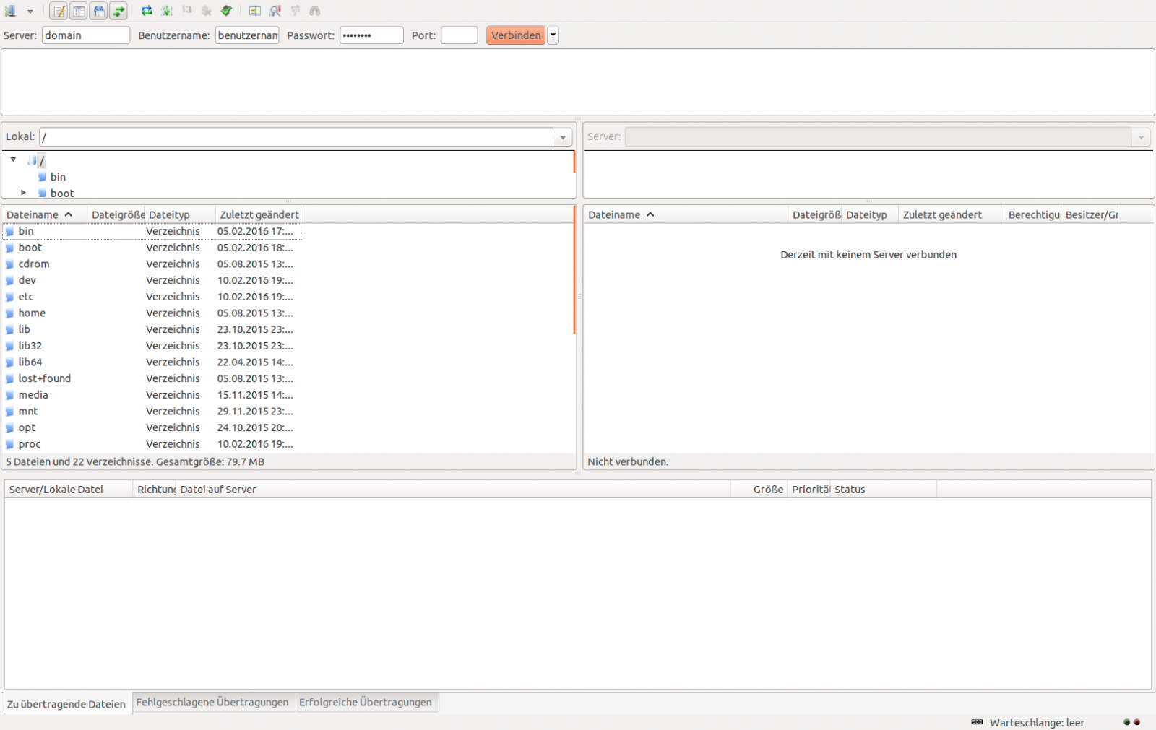
Task: Click the local file list vertical scrollbar
Action: (x=574, y=274)
